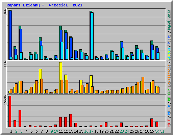The image size is (173, 135).
Task: Select the Pliki legend text
Action: coord(169,39)
